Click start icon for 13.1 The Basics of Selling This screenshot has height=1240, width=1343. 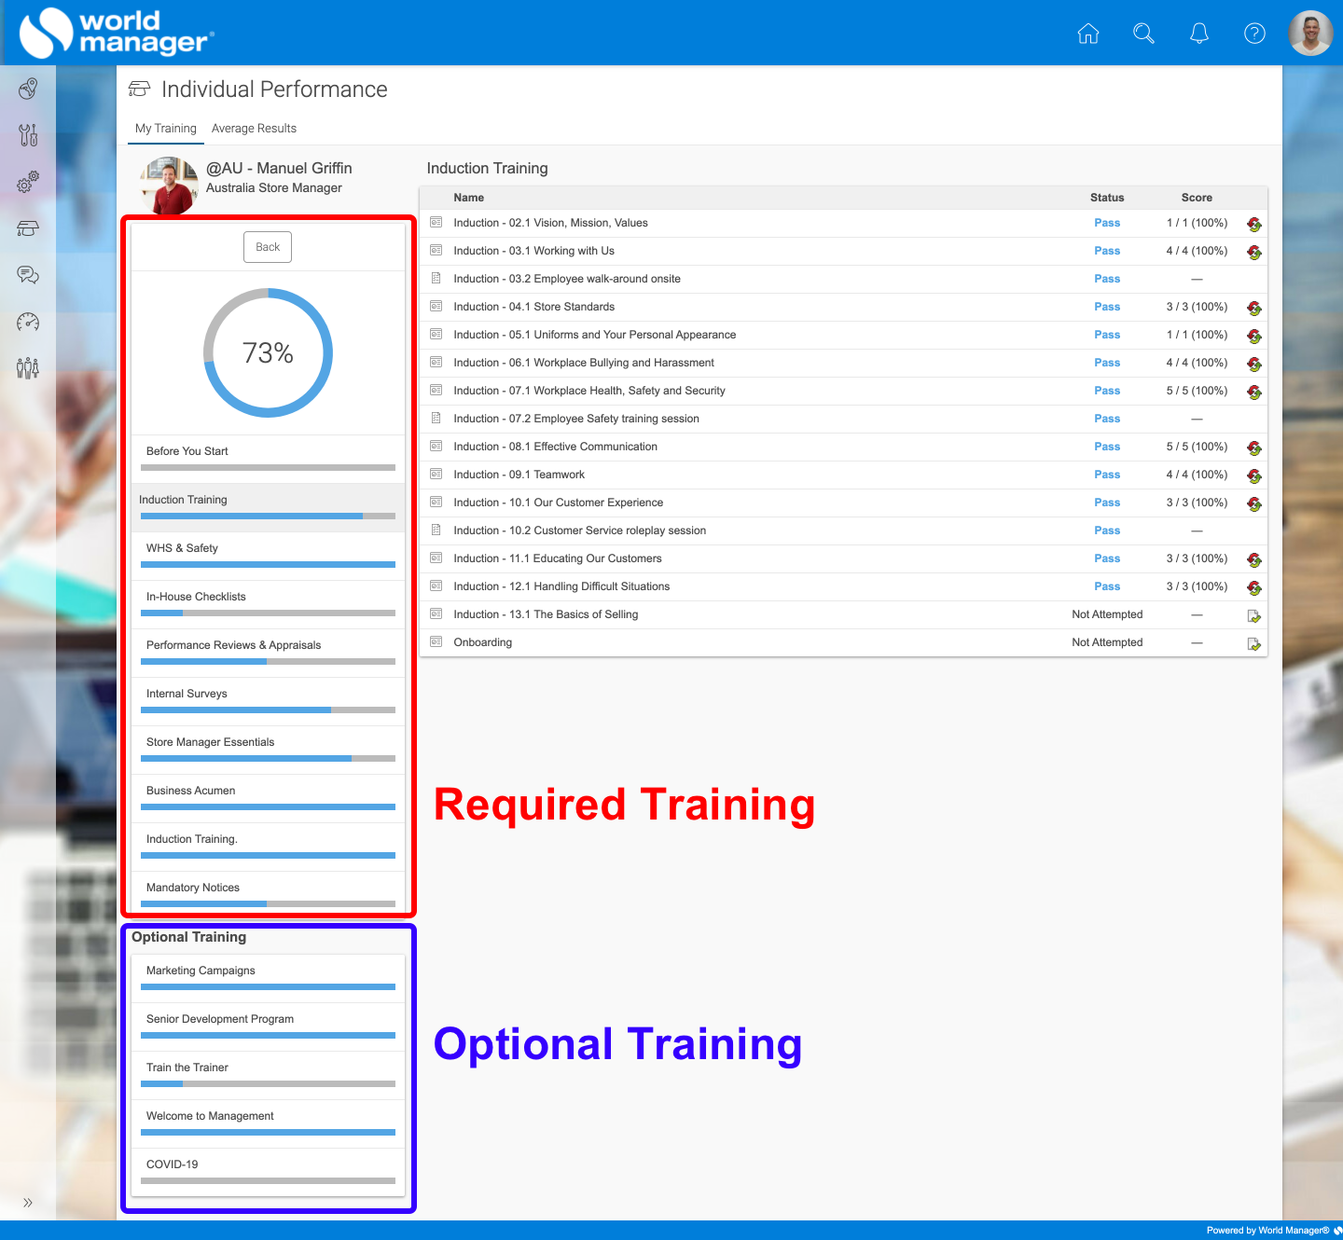tap(1253, 615)
